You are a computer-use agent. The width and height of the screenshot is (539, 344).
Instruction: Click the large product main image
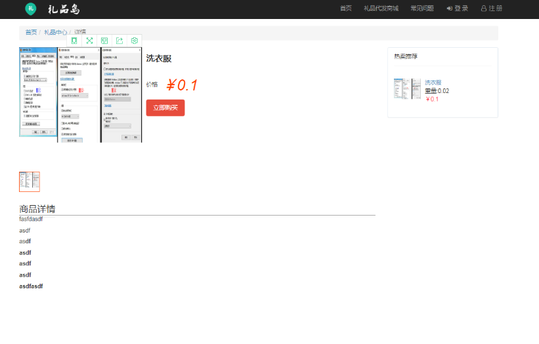pyautogui.click(x=81, y=95)
